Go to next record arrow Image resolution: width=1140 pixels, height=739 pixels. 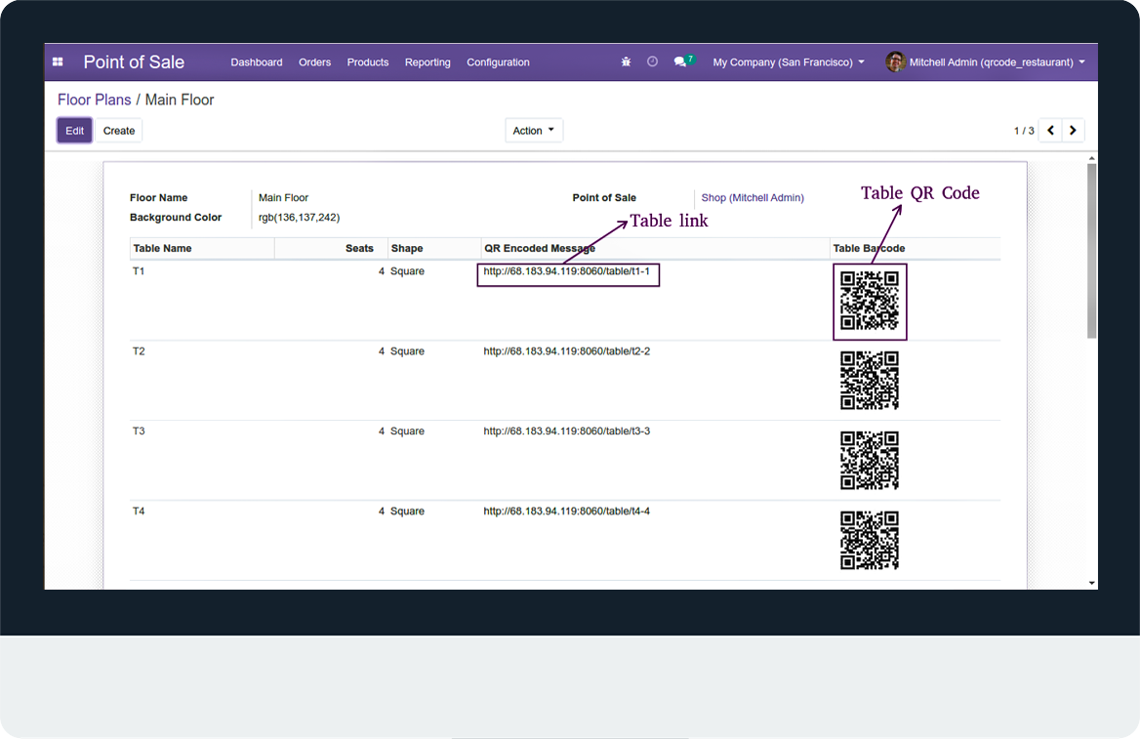[x=1073, y=130]
